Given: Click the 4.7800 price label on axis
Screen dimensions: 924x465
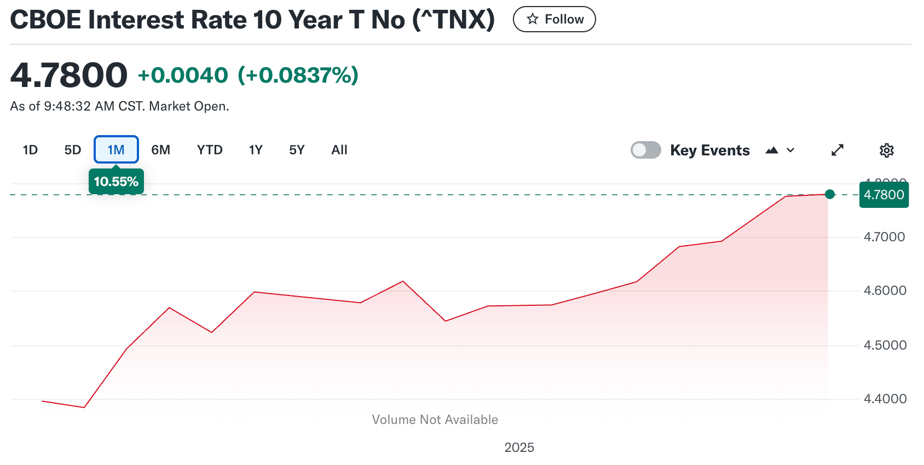Looking at the screenshot, I should pyautogui.click(x=883, y=195).
